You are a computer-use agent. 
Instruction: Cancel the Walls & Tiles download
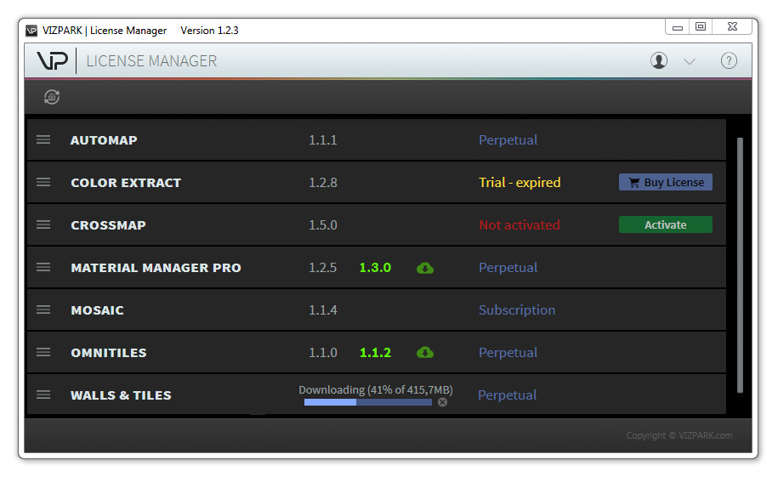(442, 402)
